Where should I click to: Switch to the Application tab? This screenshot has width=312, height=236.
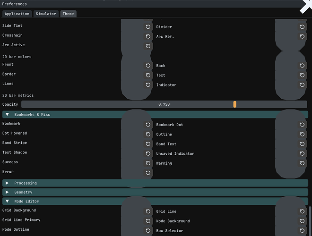[x=17, y=14]
